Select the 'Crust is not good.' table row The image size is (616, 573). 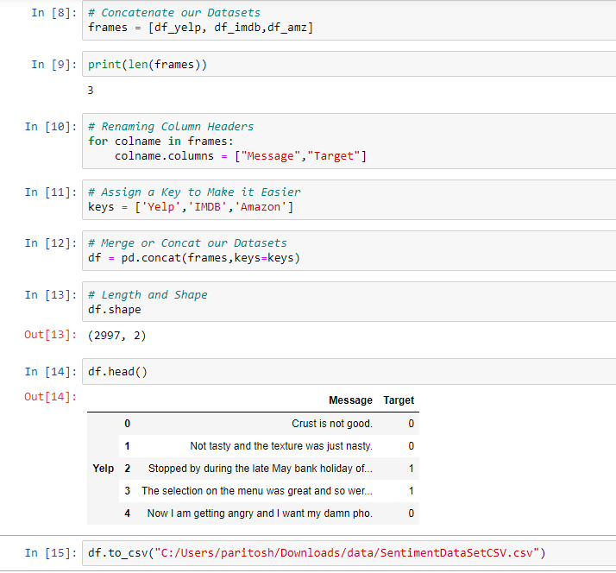click(269, 424)
